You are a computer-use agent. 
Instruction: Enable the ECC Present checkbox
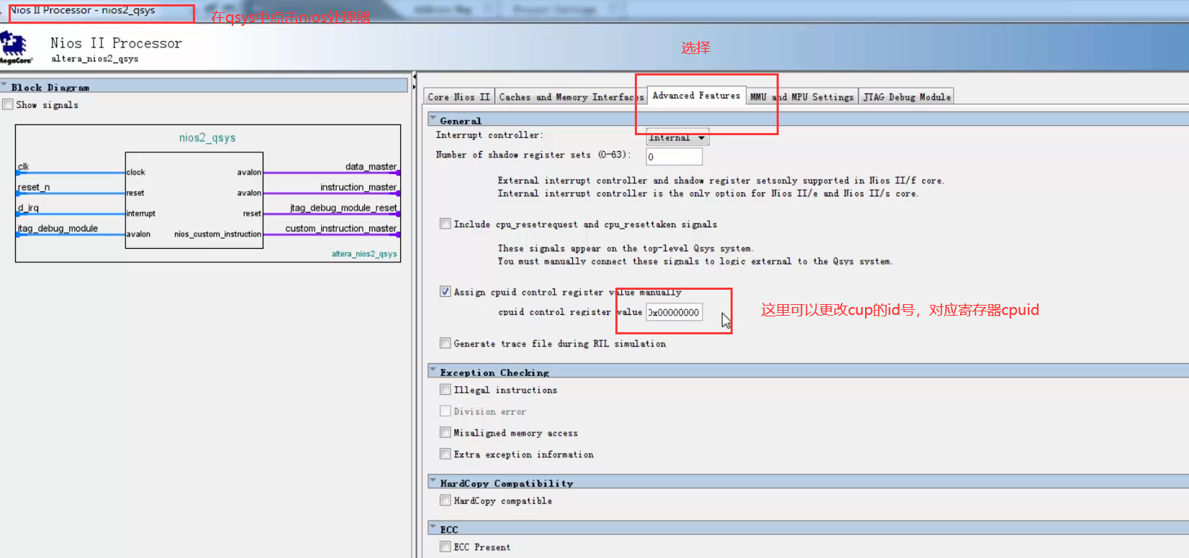(446, 546)
